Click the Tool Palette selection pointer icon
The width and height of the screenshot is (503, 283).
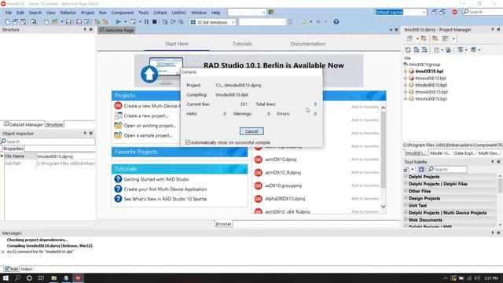pos(421,170)
